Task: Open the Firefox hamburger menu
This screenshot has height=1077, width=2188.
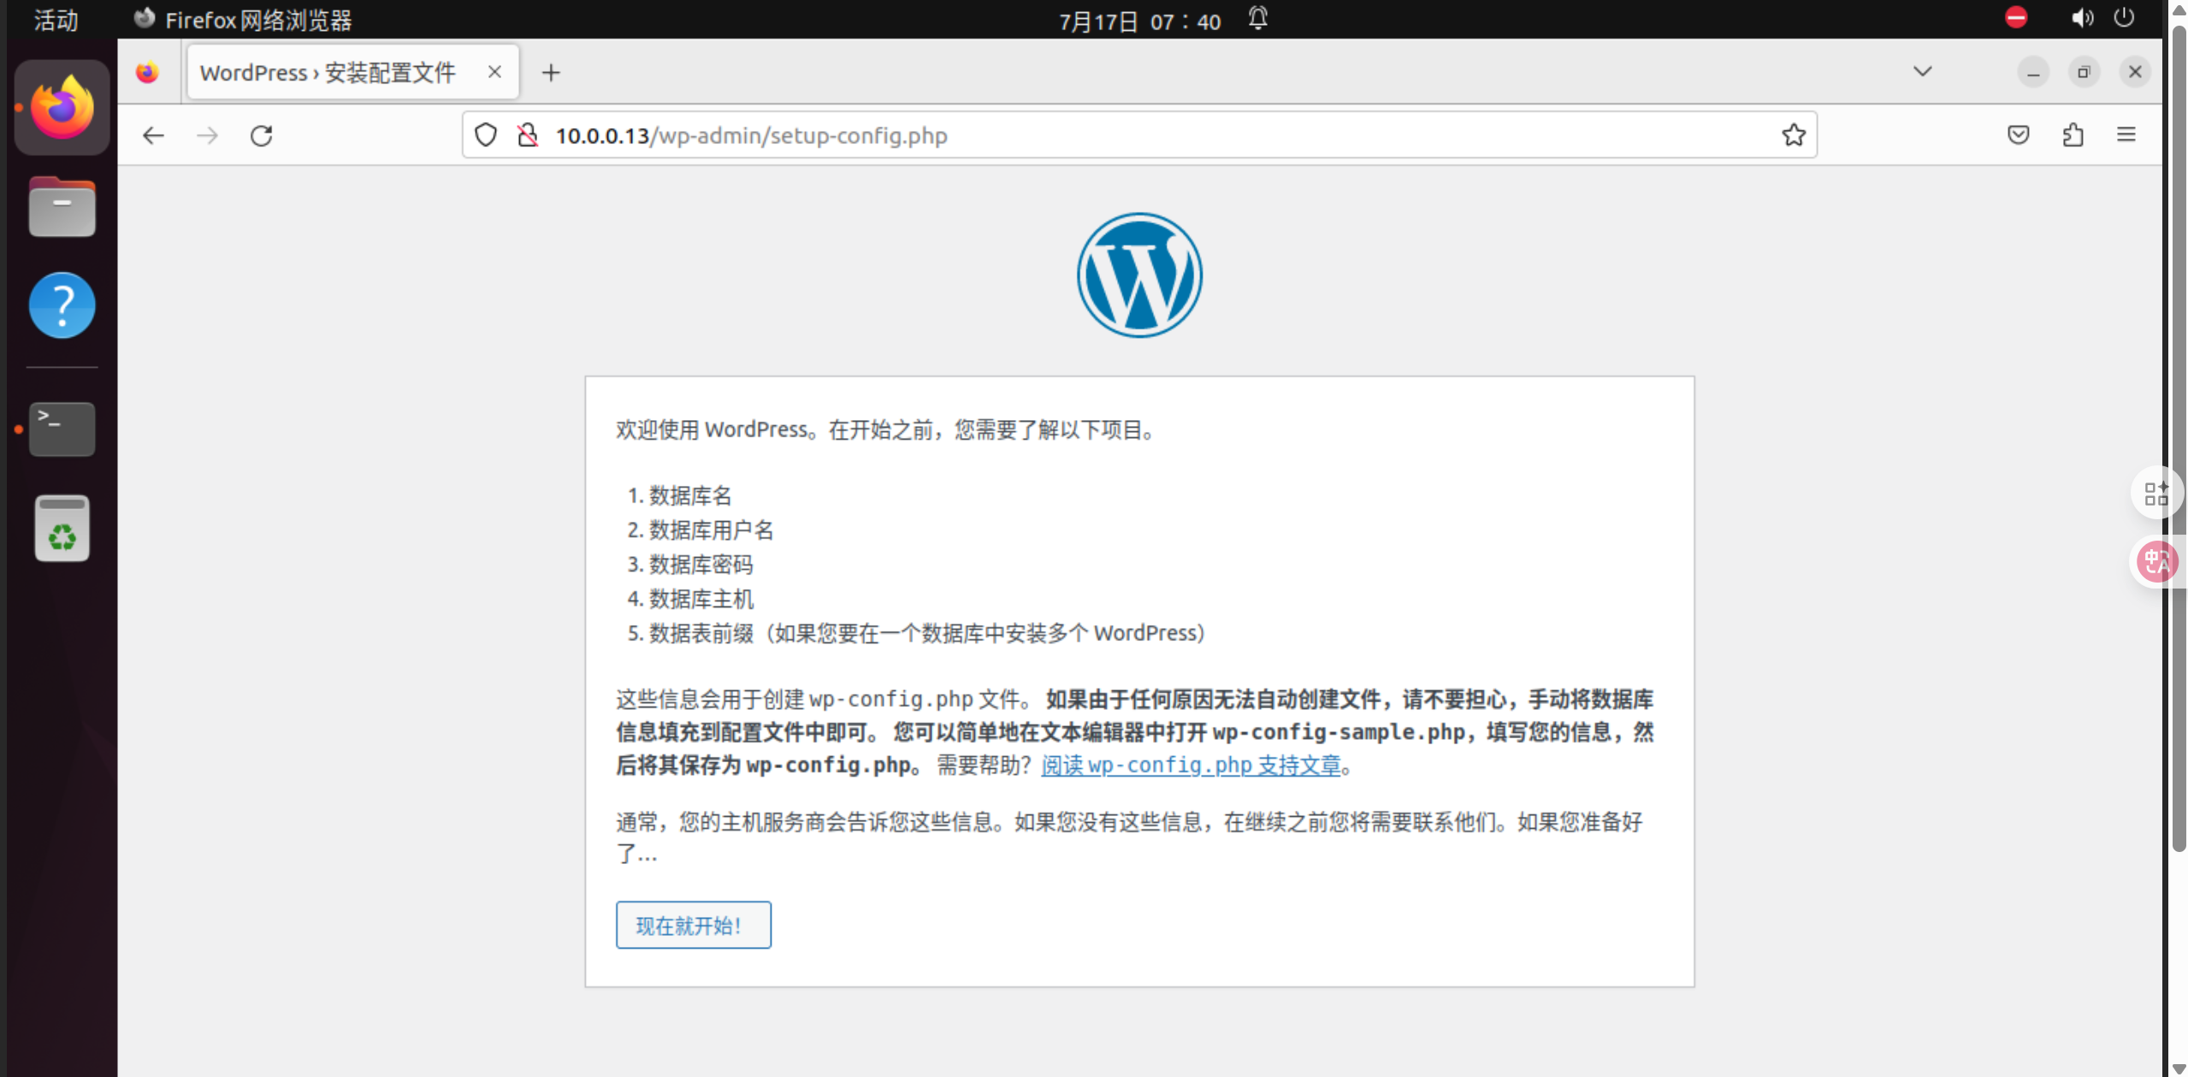Action: pyautogui.click(x=2126, y=135)
